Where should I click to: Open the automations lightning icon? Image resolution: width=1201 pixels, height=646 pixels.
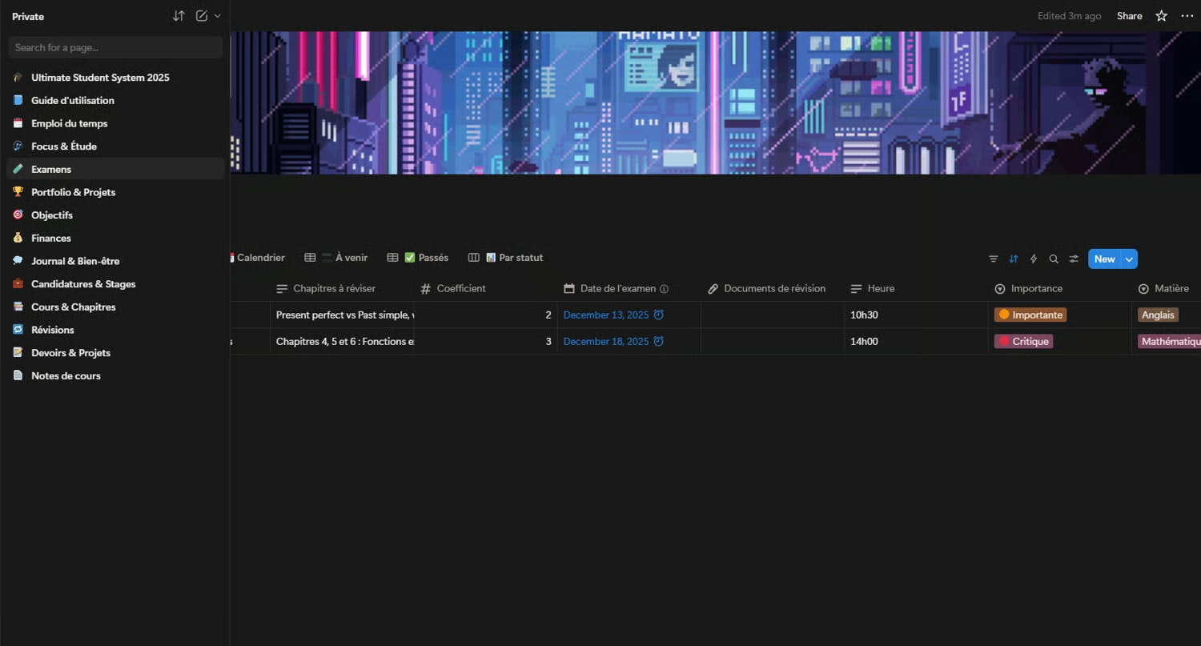(1034, 259)
